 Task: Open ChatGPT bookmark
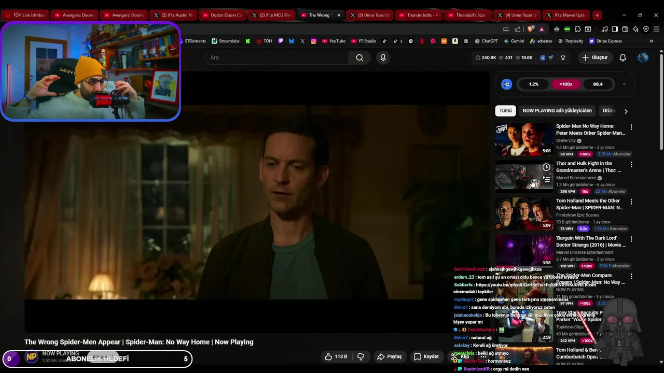coord(486,41)
